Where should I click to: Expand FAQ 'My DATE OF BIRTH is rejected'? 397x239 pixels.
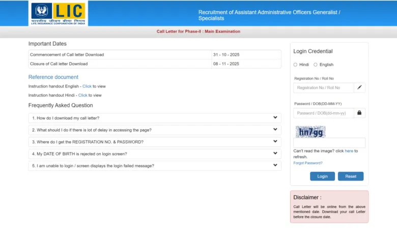(x=155, y=154)
